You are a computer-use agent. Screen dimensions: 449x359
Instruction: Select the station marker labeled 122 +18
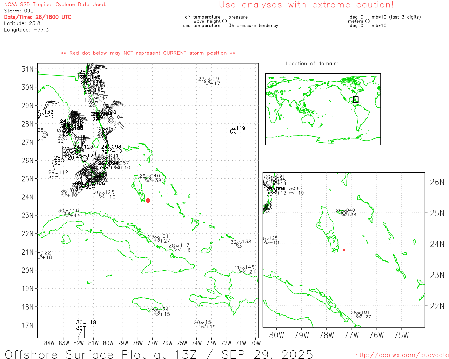click(x=39, y=255)
